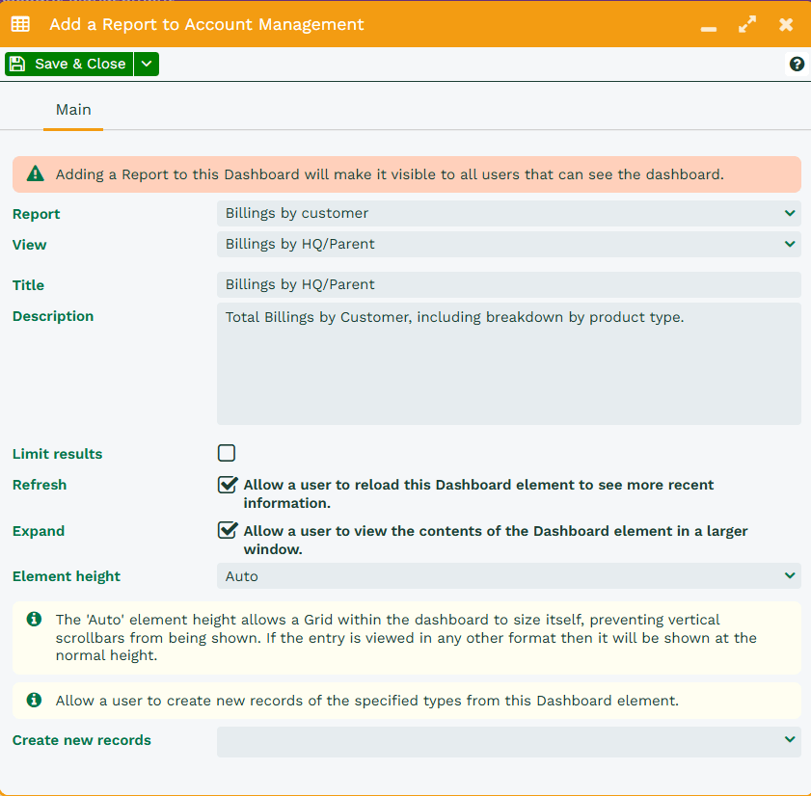The height and width of the screenshot is (796, 811).
Task: Close the Add a Report dialog
Action: click(x=786, y=24)
